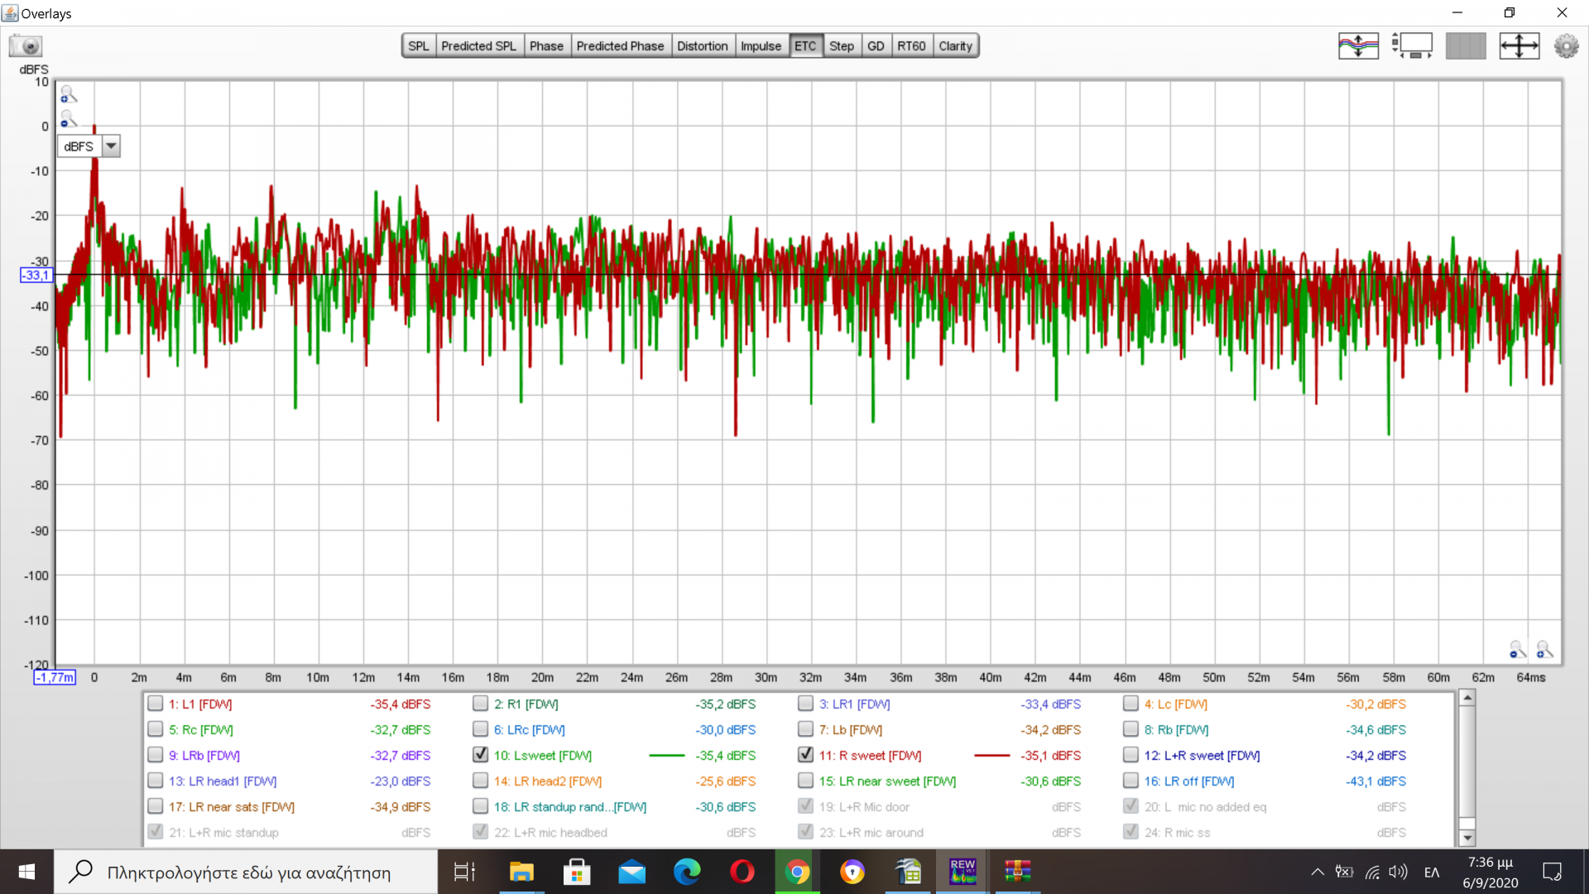Enable trace 6: LRc [FDW] checkbox

tap(480, 729)
